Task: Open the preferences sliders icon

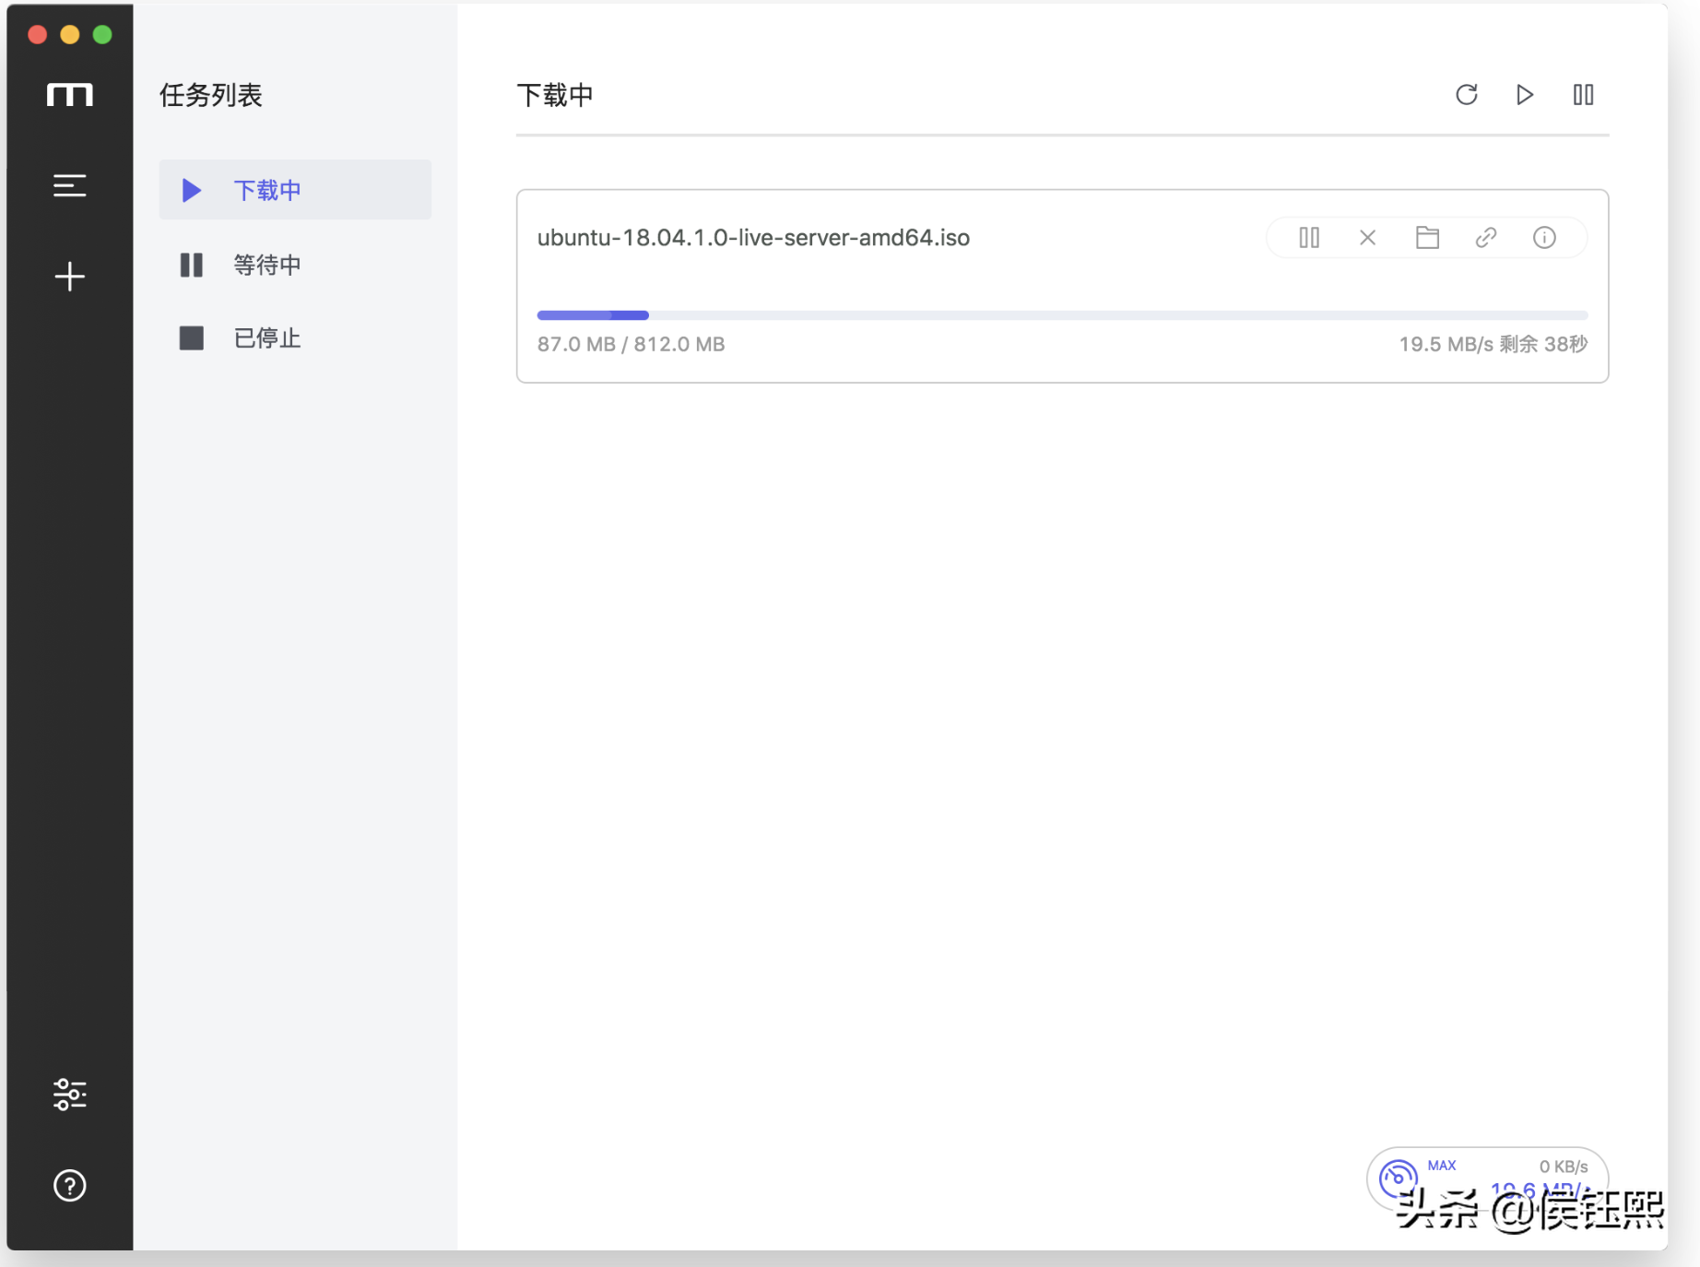Action: pyautogui.click(x=70, y=1095)
